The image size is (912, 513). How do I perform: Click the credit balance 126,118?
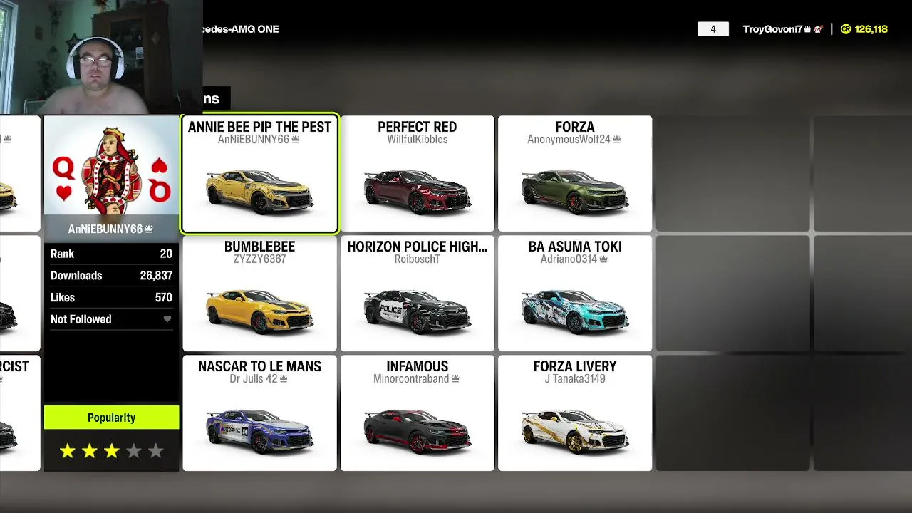871,29
